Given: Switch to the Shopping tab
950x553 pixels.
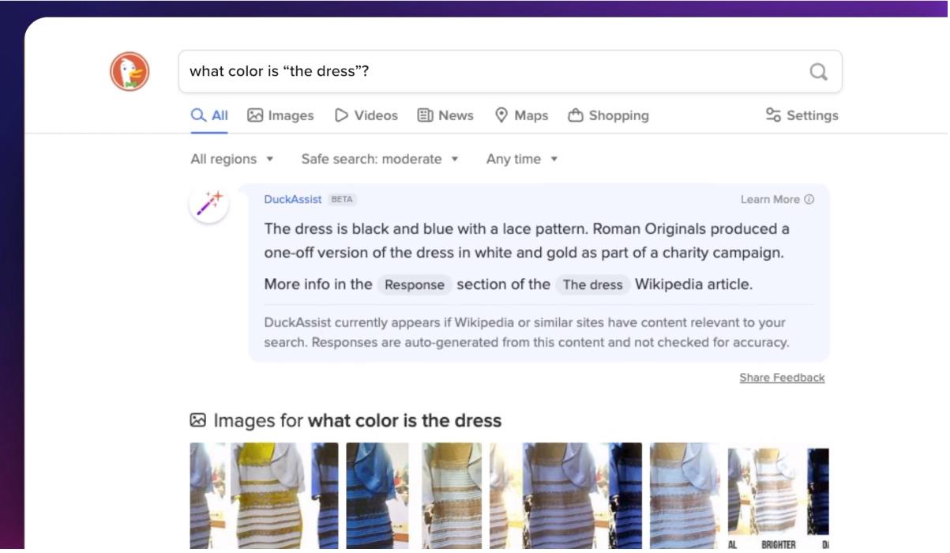Looking at the screenshot, I should (608, 115).
